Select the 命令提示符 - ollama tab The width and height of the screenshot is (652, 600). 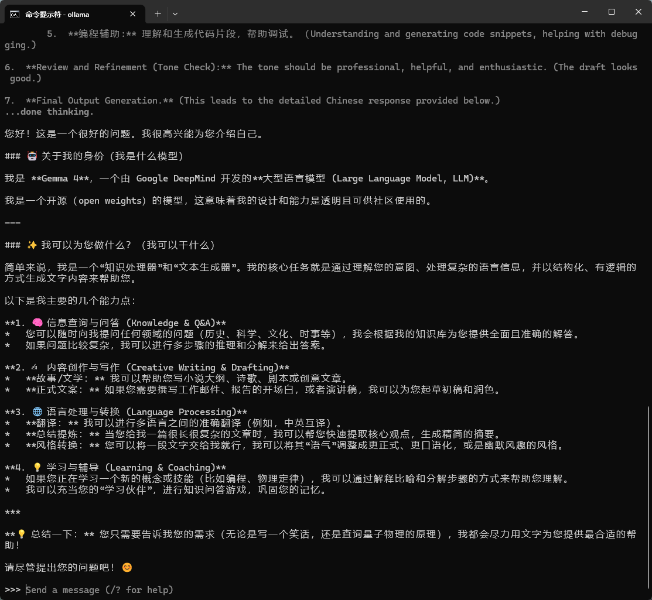pos(75,14)
